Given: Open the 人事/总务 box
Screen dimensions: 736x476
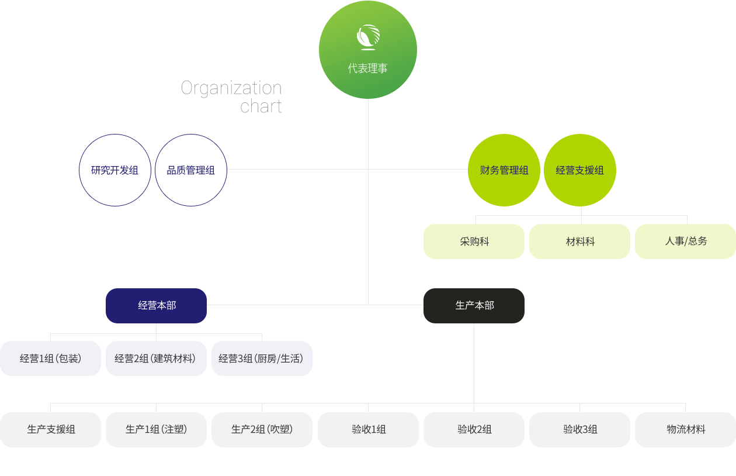Looking at the screenshot, I should tap(685, 242).
